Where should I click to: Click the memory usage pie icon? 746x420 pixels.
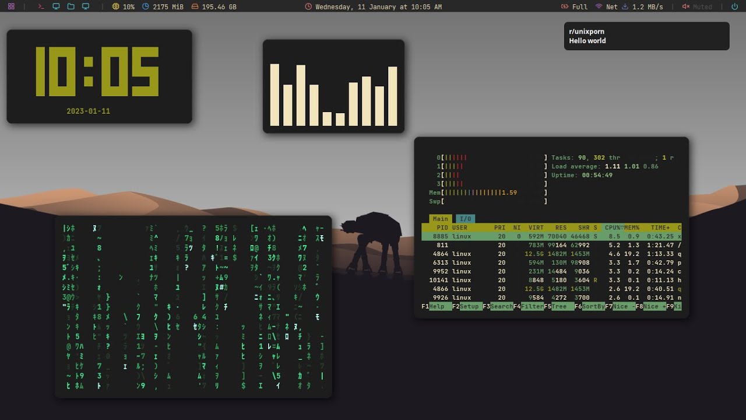tap(145, 7)
